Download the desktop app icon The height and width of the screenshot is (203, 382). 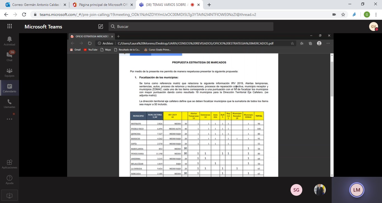coord(10,195)
